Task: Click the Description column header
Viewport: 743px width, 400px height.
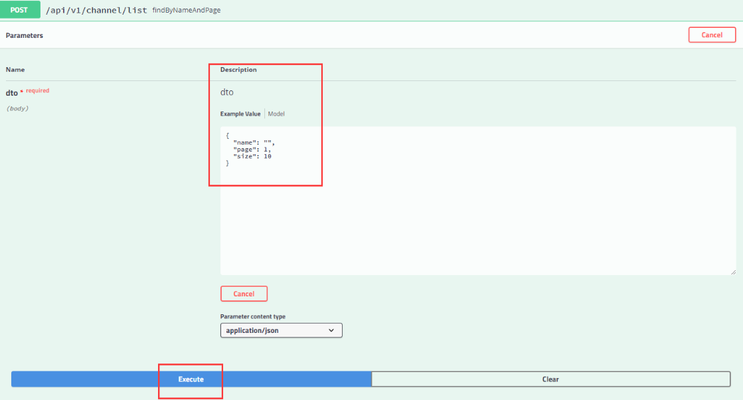Action: pyautogui.click(x=238, y=70)
